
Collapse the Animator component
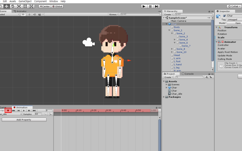click(x=216, y=42)
